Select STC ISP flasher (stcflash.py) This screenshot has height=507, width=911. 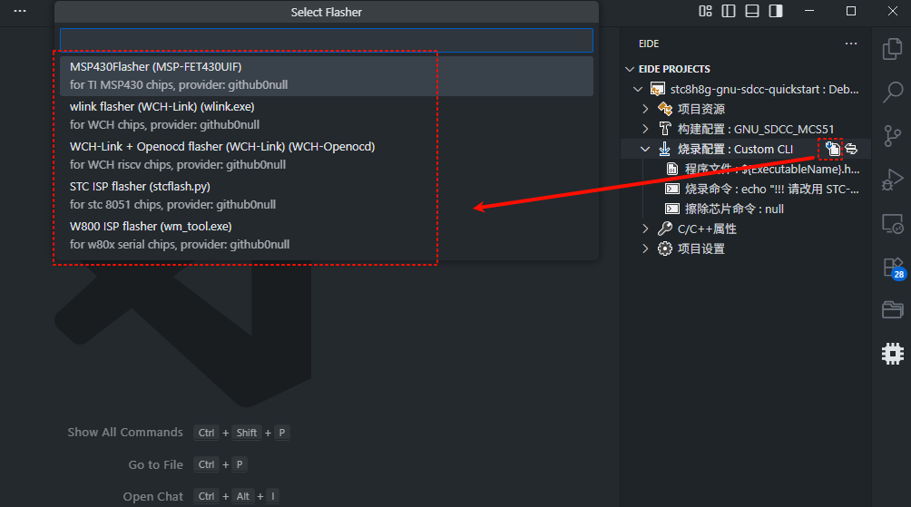point(327,196)
